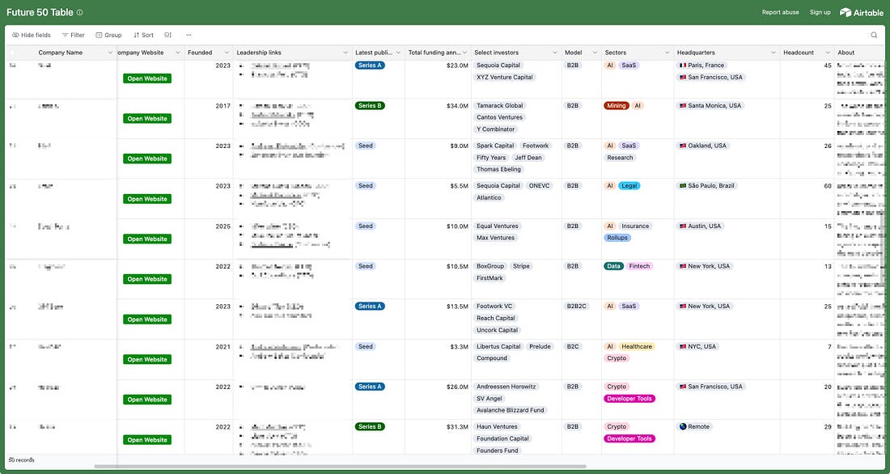The image size is (890, 474).
Task: Open the three-dots more options menu
Action: tap(189, 36)
